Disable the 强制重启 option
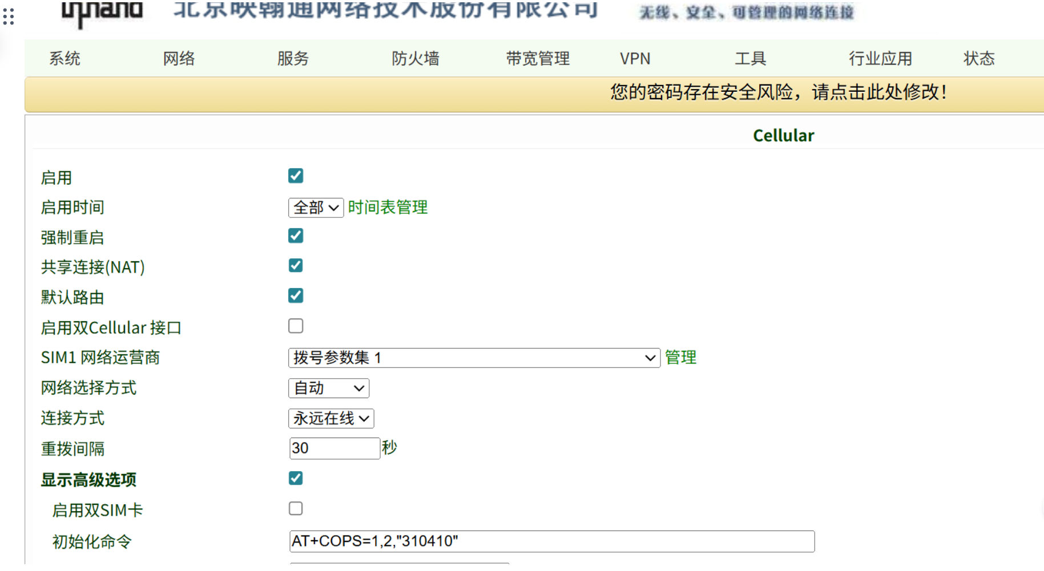The width and height of the screenshot is (1044, 571). (295, 235)
